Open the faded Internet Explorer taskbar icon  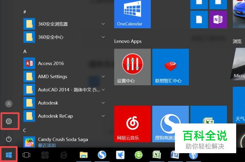pos(64,155)
